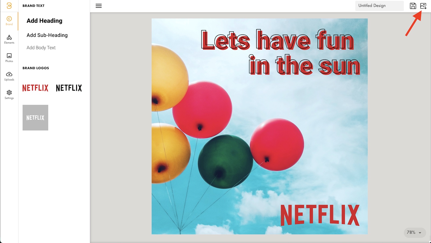This screenshot has height=243, width=431.
Task: Open the 78% zoom level dropdown
Action: tap(415, 233)
